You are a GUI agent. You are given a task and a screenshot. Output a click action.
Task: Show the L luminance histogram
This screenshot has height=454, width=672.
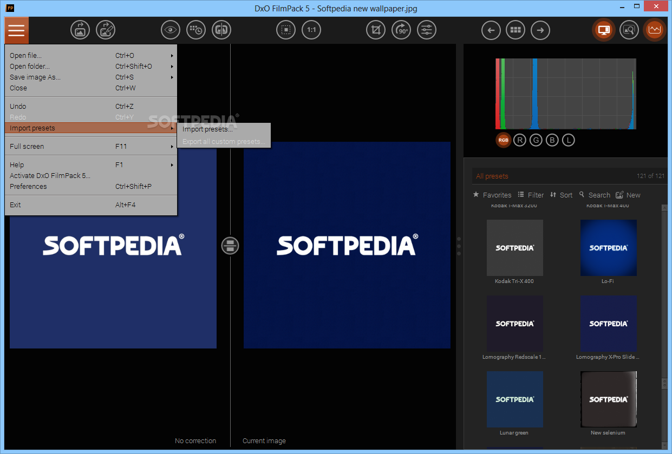(x=569, y=140)
